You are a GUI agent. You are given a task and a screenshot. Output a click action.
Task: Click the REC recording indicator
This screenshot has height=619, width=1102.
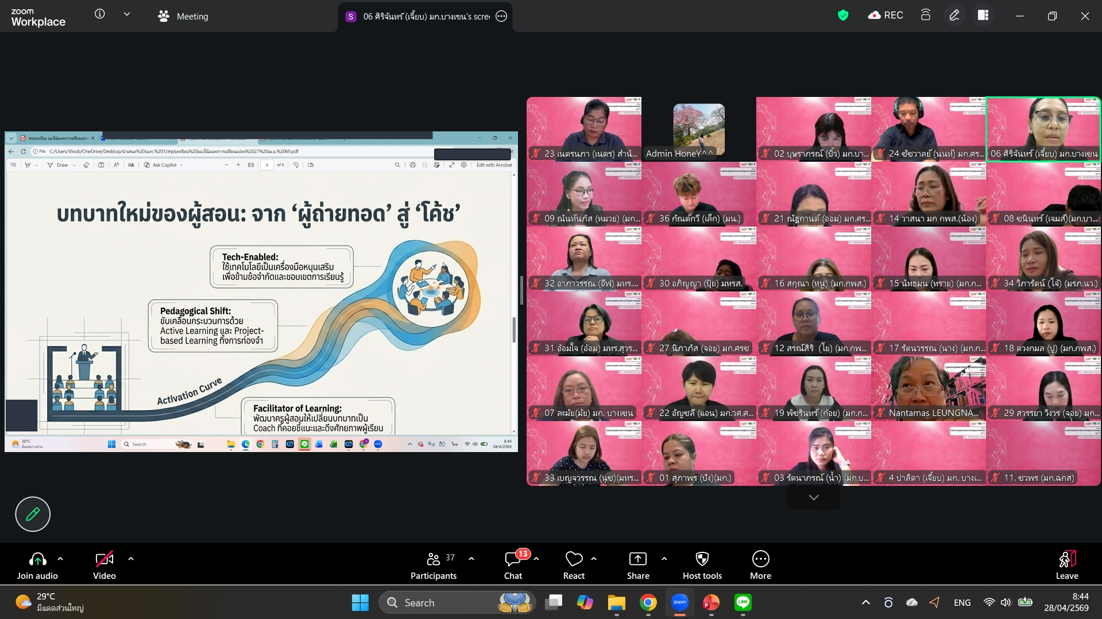click(x=886, y=15)
